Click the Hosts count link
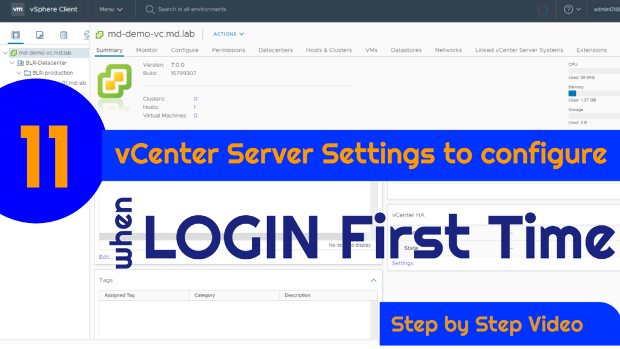 pyautogui.click(x=194, y=107)
